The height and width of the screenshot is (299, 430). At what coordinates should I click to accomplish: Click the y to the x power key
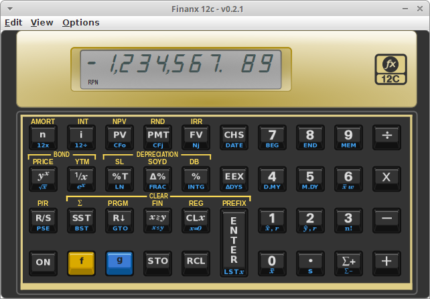43,179
